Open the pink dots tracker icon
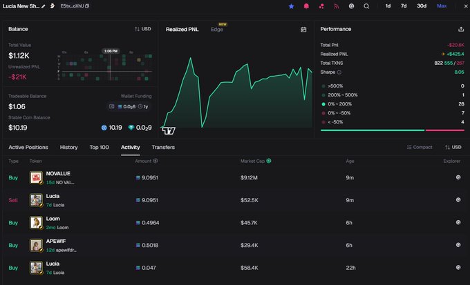Image resolution: width=470 pixels, height=285 pixels. click(x=321, y=6)
